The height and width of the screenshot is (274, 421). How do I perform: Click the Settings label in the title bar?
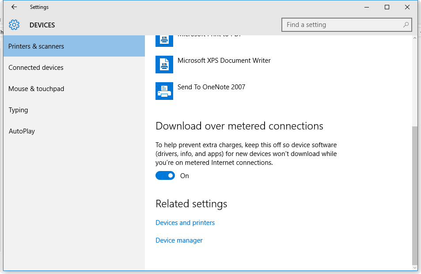pyautogui.click(x=39, y=7)
